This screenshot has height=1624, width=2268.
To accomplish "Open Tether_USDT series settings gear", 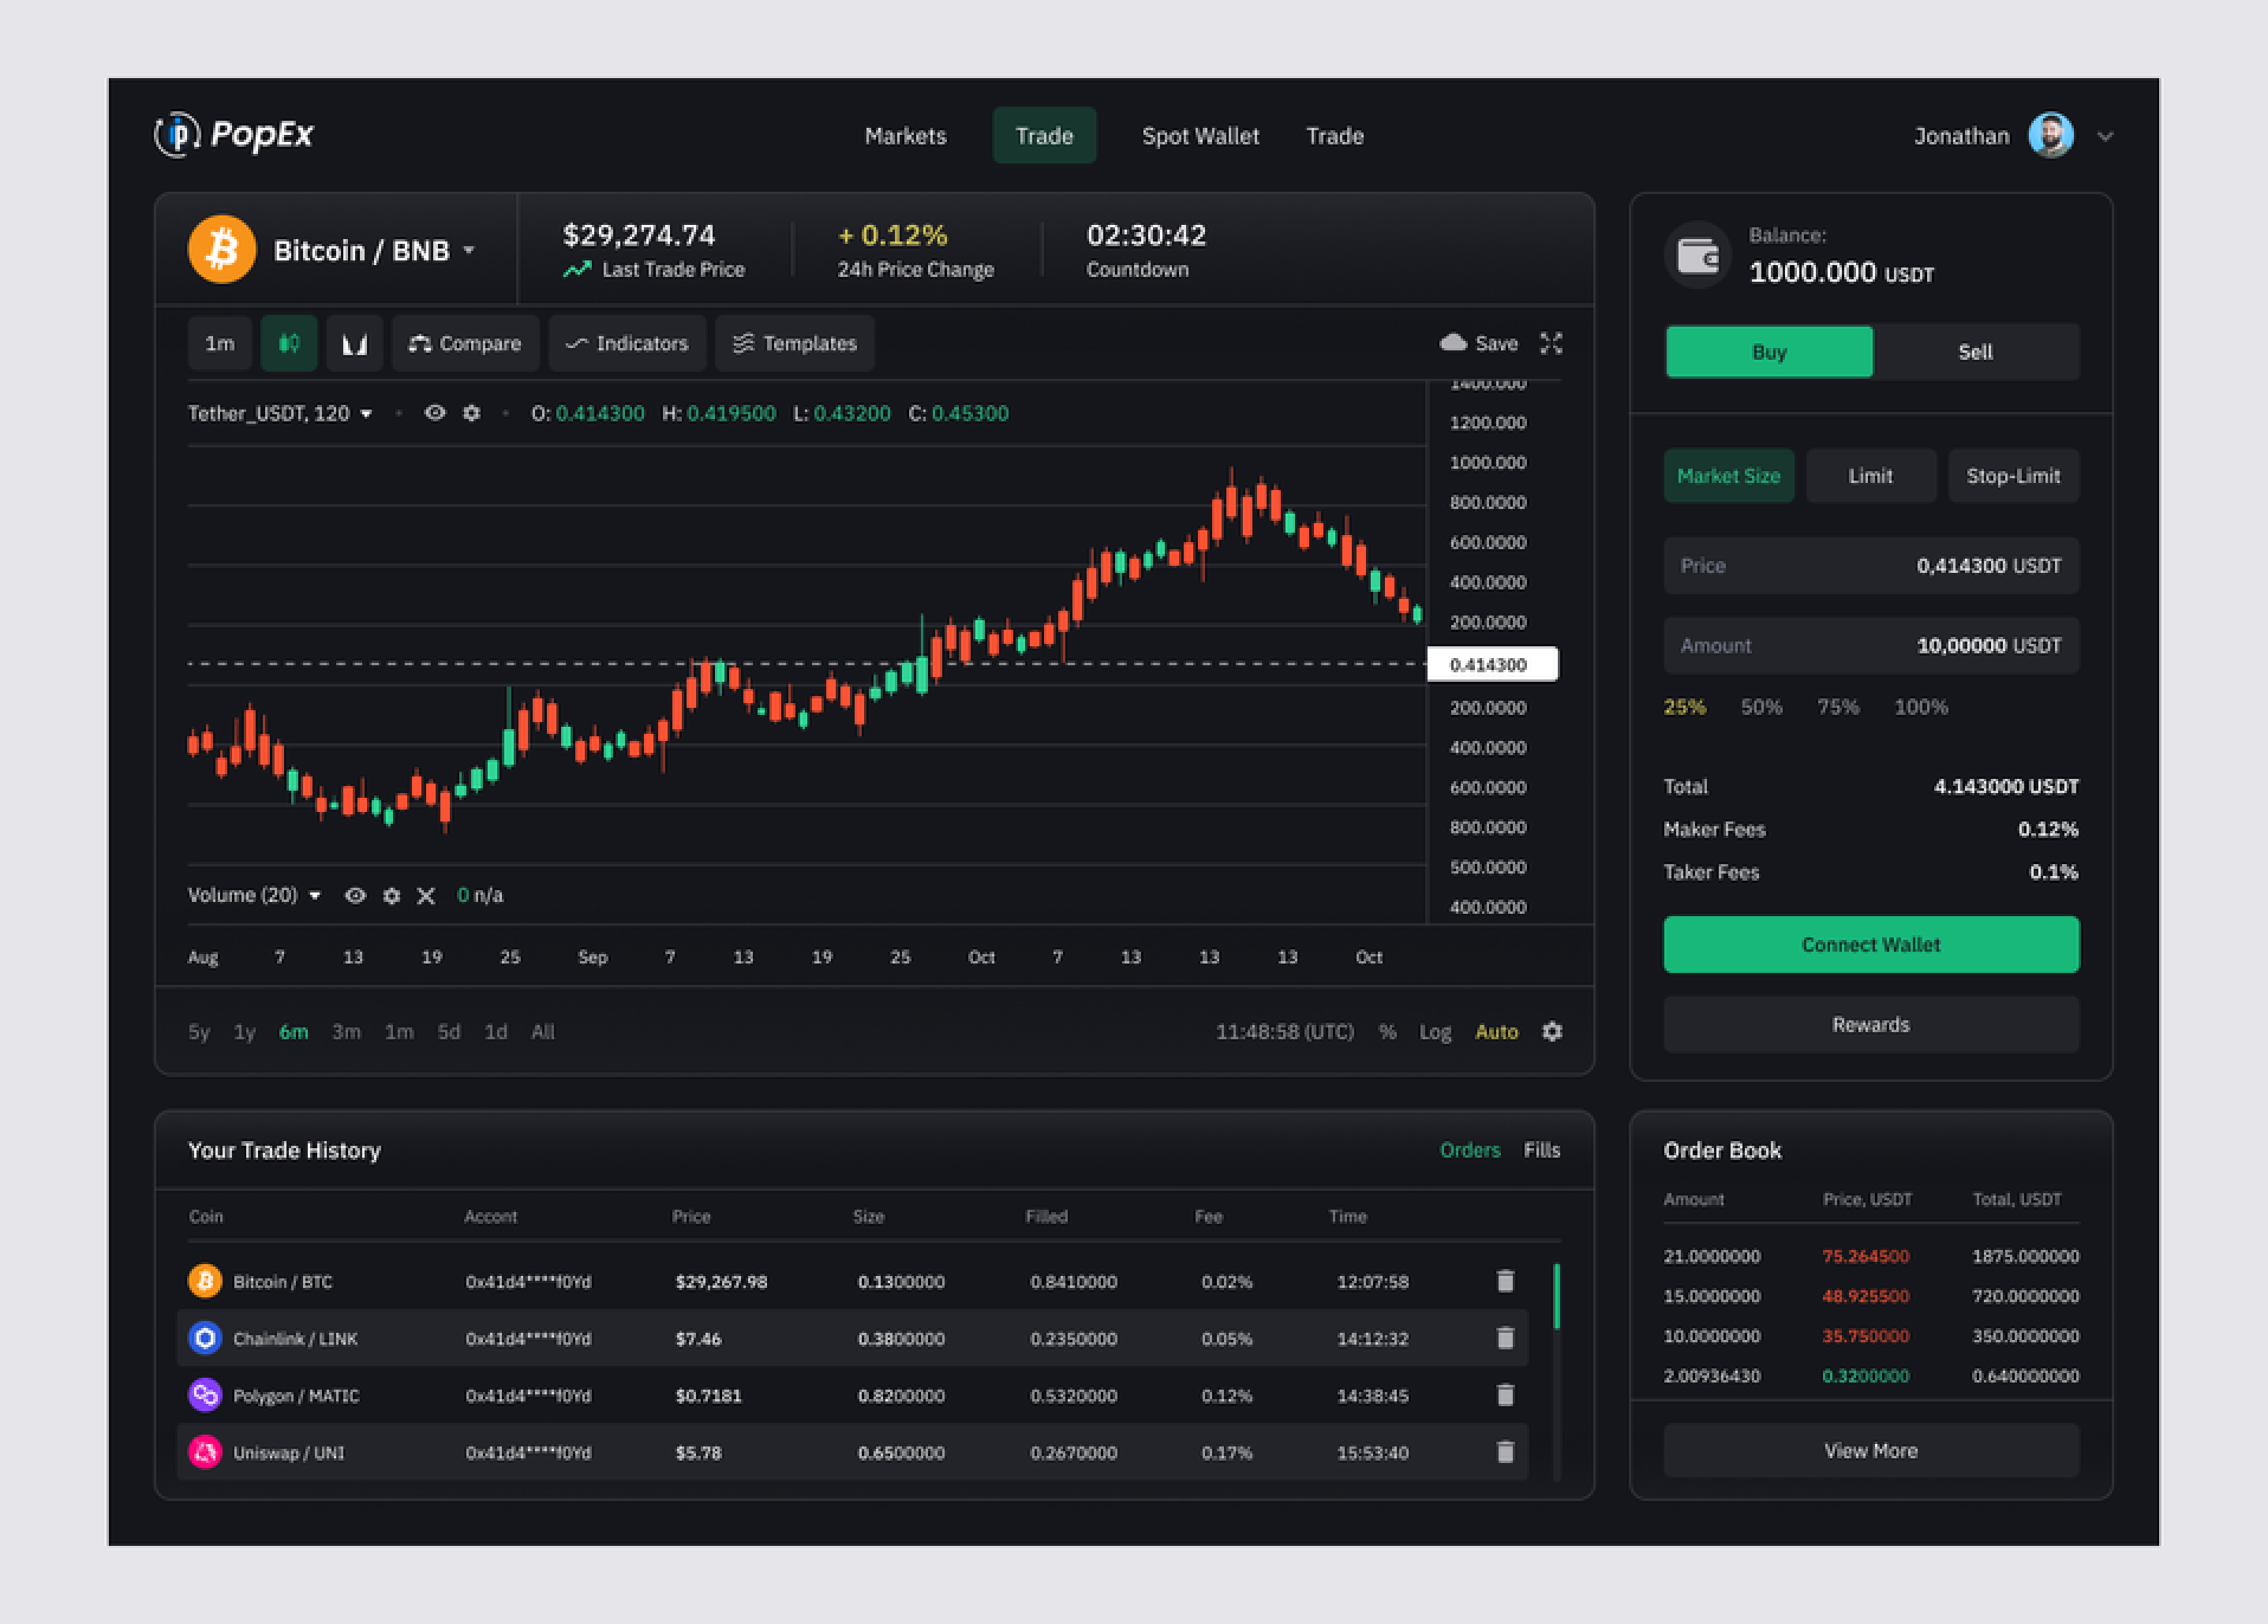I will point(472,413).
